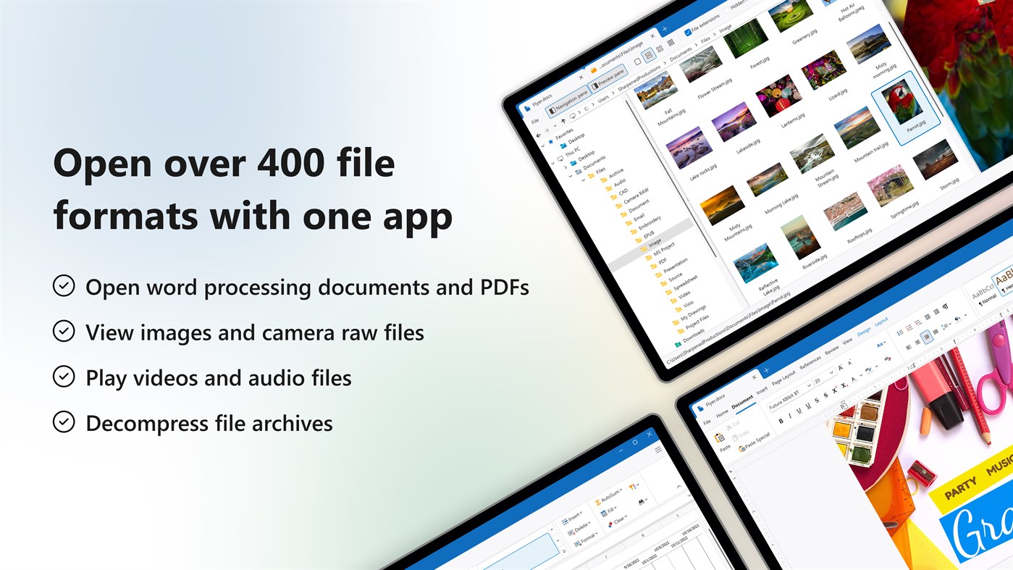Click the Bold icon in Flyer.docx toolbar
This screenshot has width=1013, height=570.
click(x=781, y=421)
